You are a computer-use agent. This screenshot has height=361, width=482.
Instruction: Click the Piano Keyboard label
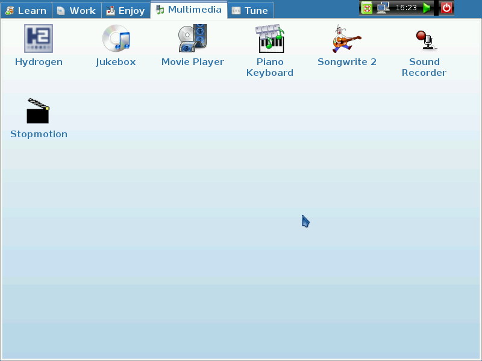270,67
